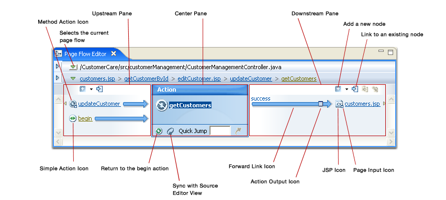The height and width of the screenshot is (200, 446).
Task: Click the arrow from begin to the action
Action: tap(122, 119)
